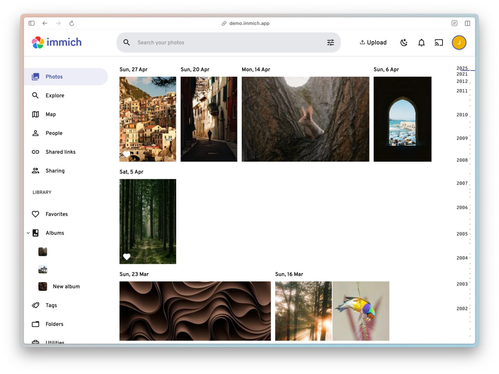499x374 pixels.
Task: Open the user profile menu
Action: tap(459, 42)
